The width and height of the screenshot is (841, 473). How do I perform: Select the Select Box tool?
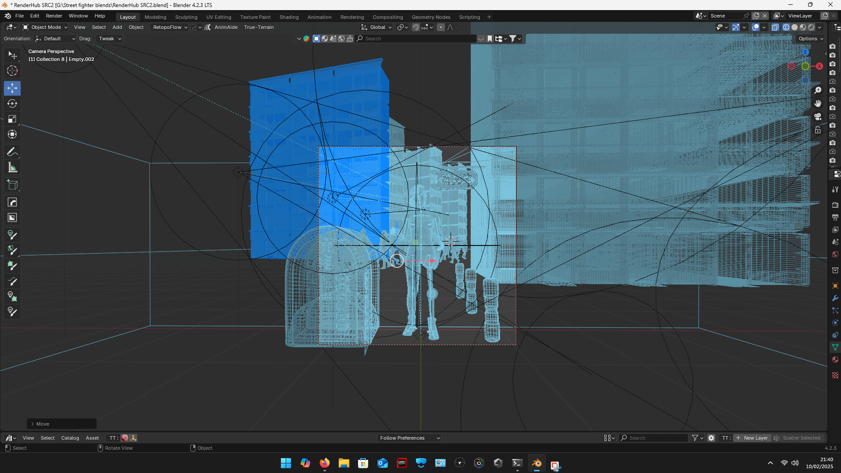[12, 55]
